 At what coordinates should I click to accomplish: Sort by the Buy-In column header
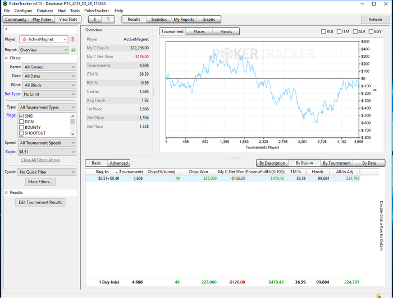[102, 171]
